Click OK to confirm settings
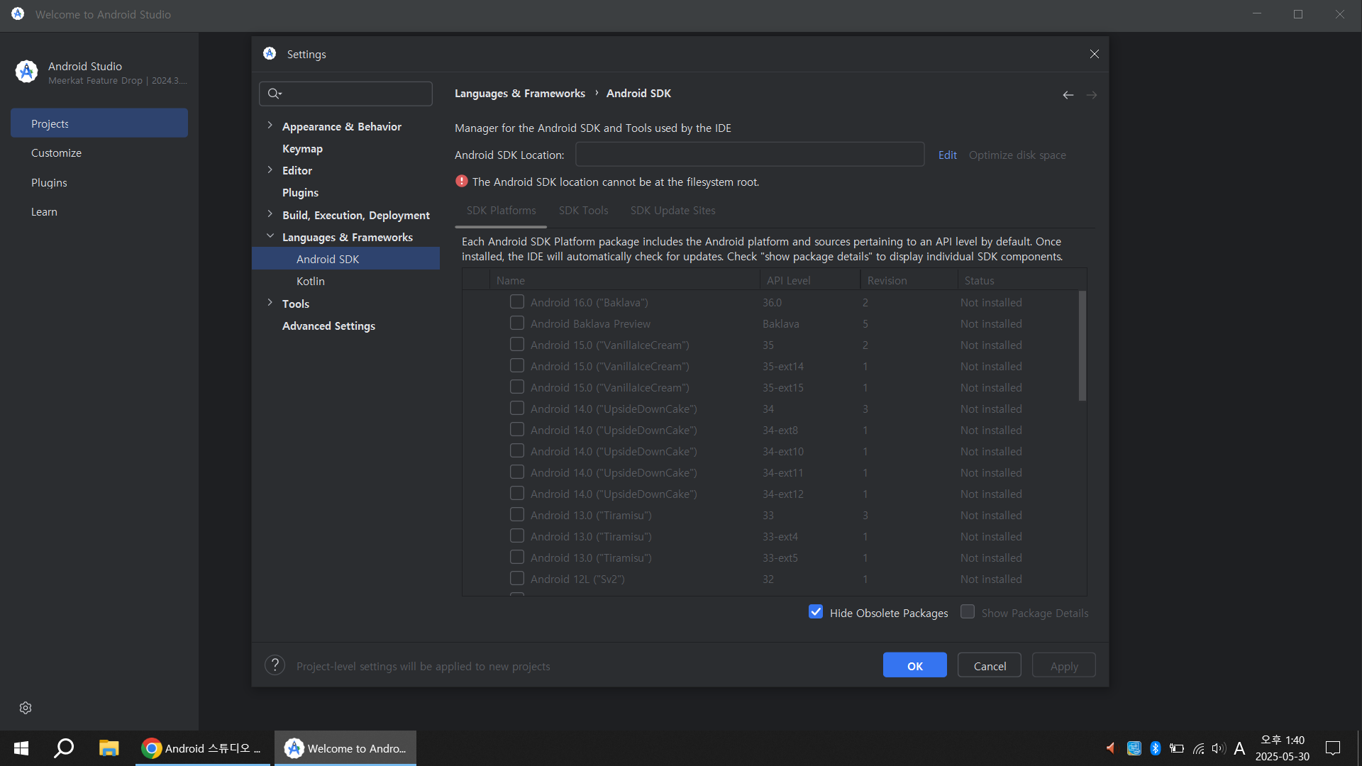The width and height of the screenshot is (1362, 766). click(x=915, y=665)
